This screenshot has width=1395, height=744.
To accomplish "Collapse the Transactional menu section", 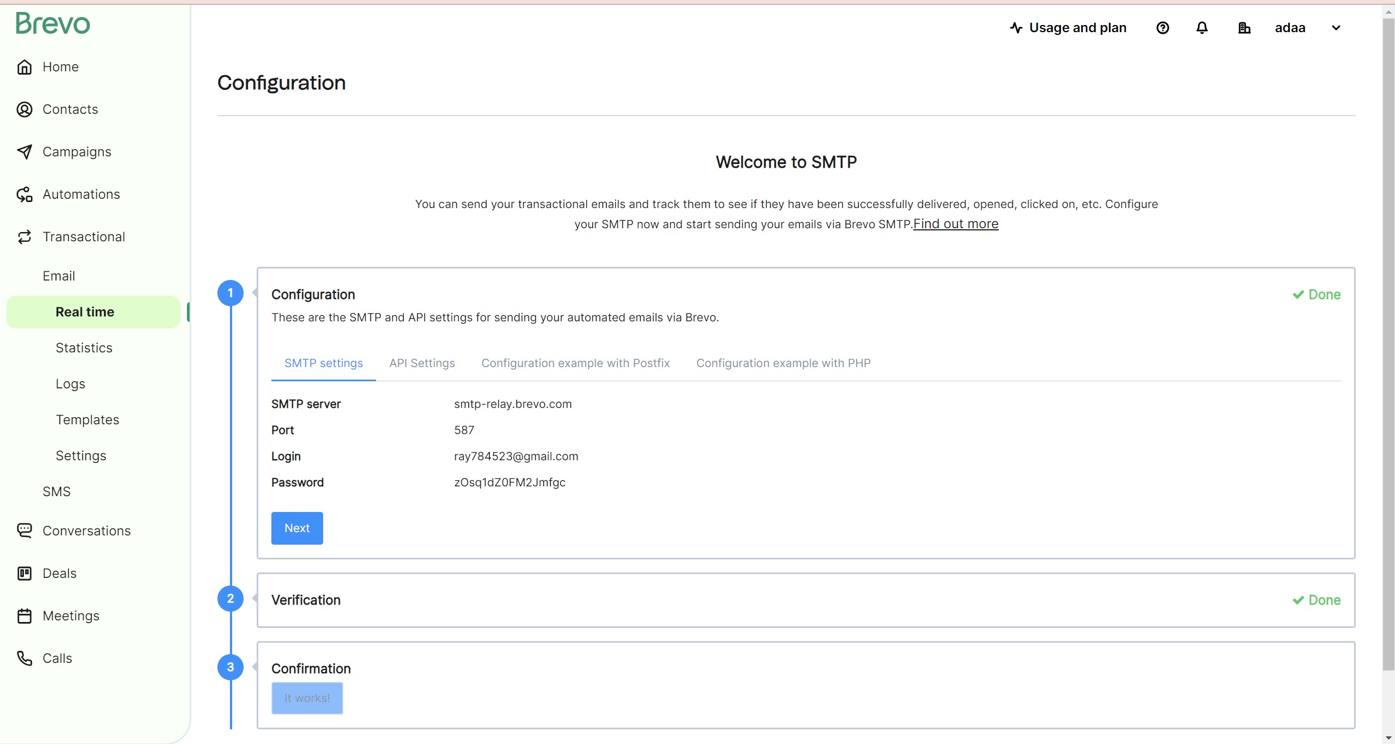I will pyautogui.click(x=84, y=237).
